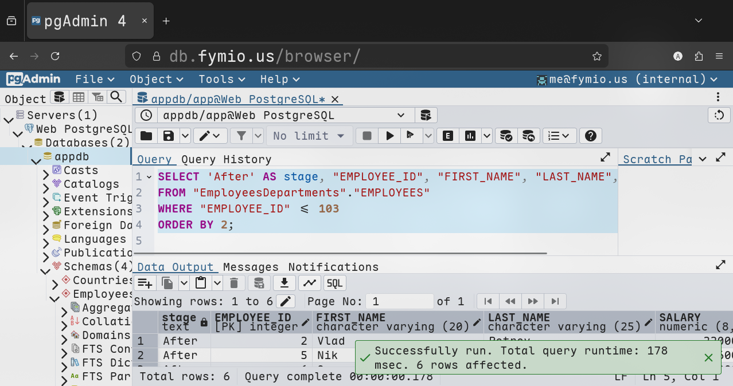Dismiss the Successfully run notification
The height and width of the screenshot is (386, 733).
[x=708, y=357]
